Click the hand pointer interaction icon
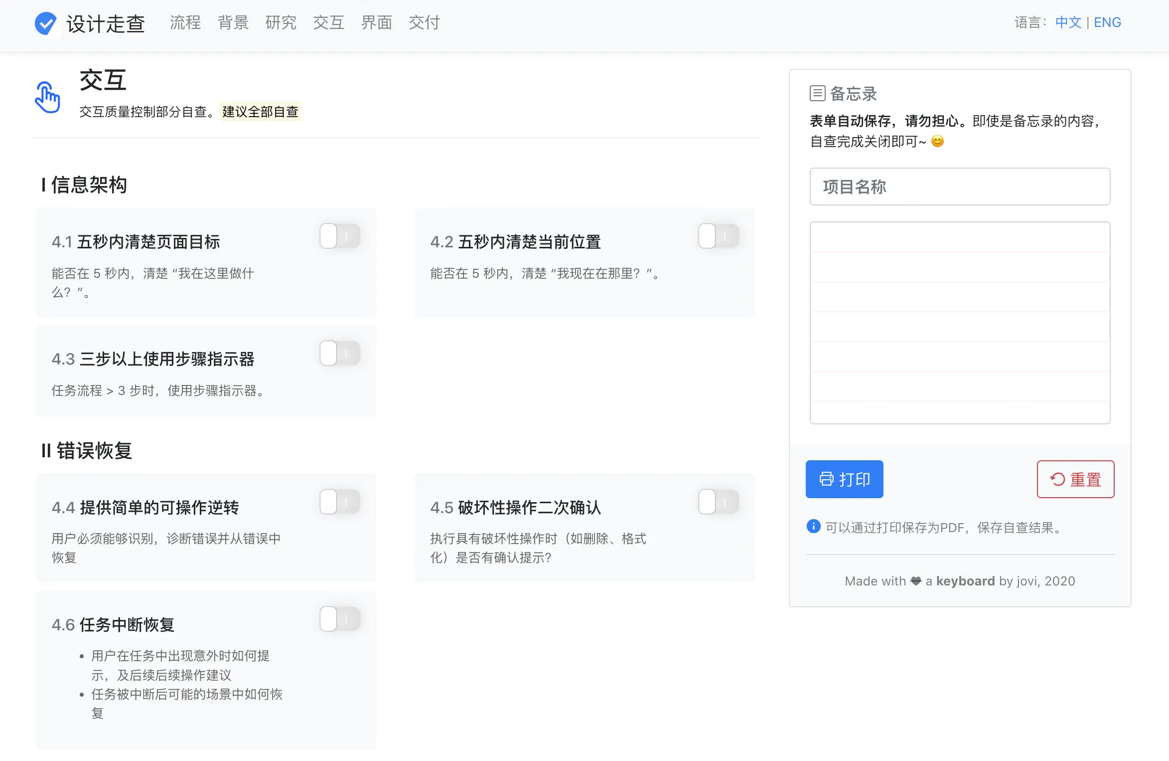The height and width of the screenshot is (761, 1169). coord(47,97)
